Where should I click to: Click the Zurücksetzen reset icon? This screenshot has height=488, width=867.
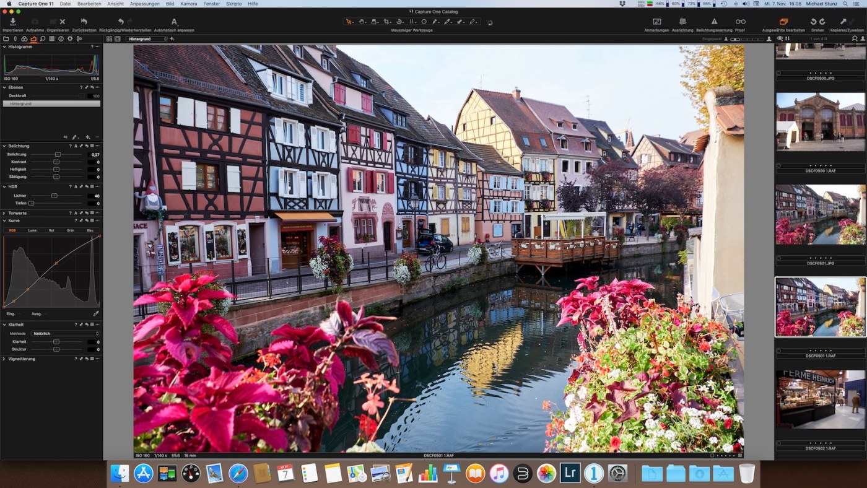click(x=84, y=22)
